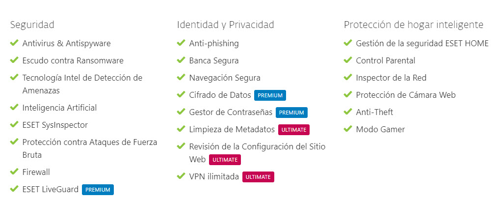
Task: Select the Protección de hogar inteligente heading
Action: [x=414, y=25]
